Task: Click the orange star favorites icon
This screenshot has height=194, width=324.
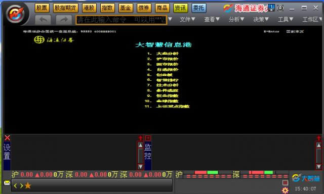Action: (28, 186)
